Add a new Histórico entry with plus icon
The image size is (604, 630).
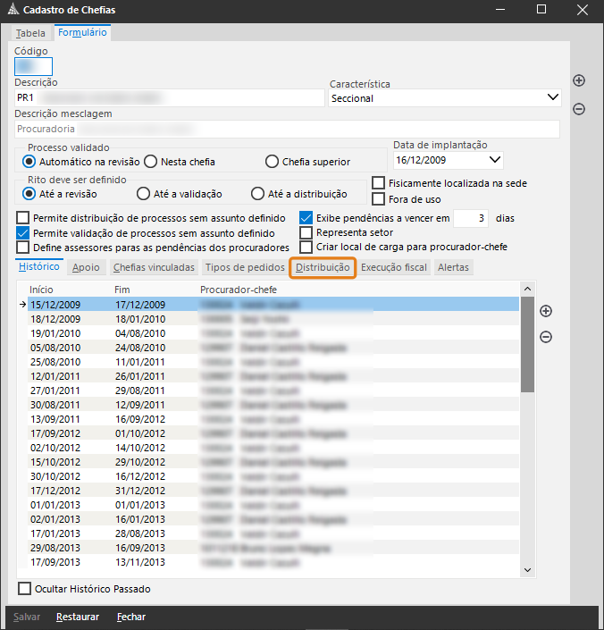[546, 311]
